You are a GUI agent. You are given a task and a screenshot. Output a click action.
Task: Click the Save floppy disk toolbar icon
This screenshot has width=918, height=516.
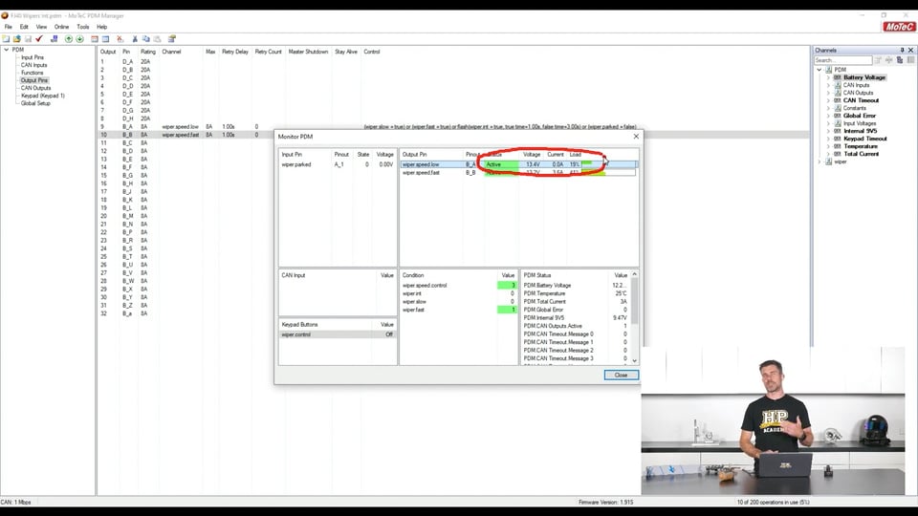(28, 38)
